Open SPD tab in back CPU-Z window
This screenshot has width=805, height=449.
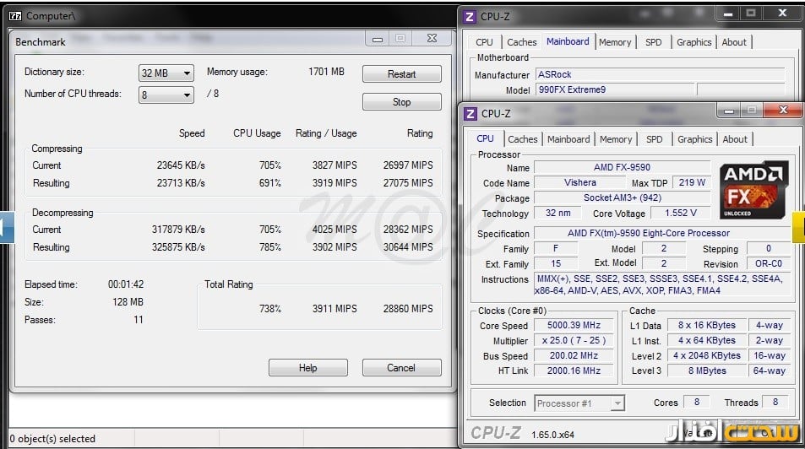(x=653, y=42)
